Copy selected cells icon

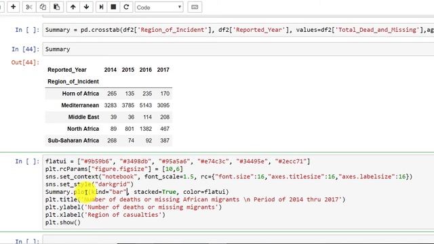43,7
